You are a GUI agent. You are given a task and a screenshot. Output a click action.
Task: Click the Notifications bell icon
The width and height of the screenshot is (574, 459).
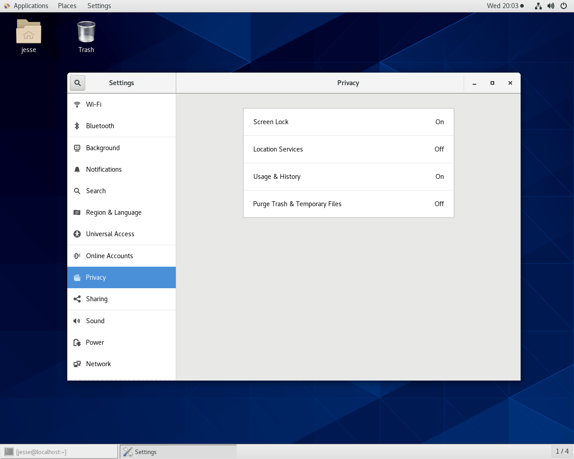click(x=77, y=169)
